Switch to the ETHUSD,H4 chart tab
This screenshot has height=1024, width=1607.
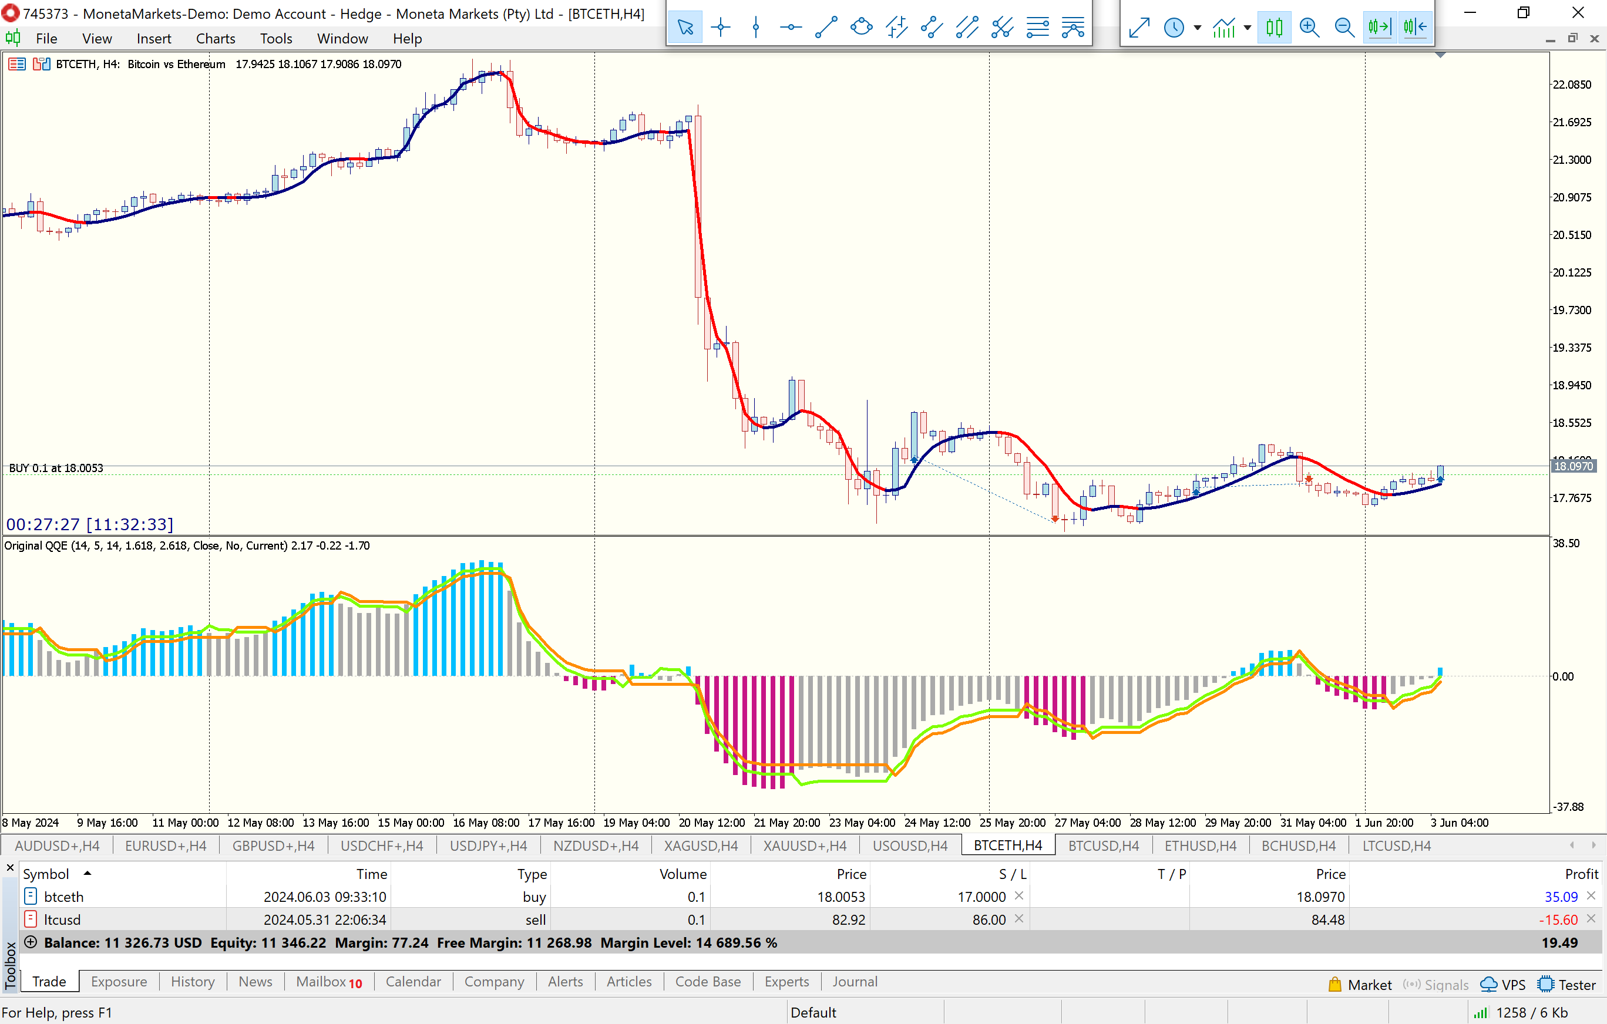pyautogui.click(x=1200, y=846)
